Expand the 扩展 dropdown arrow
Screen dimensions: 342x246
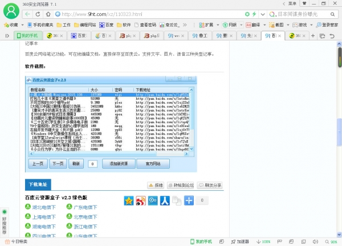pos(218,25)
